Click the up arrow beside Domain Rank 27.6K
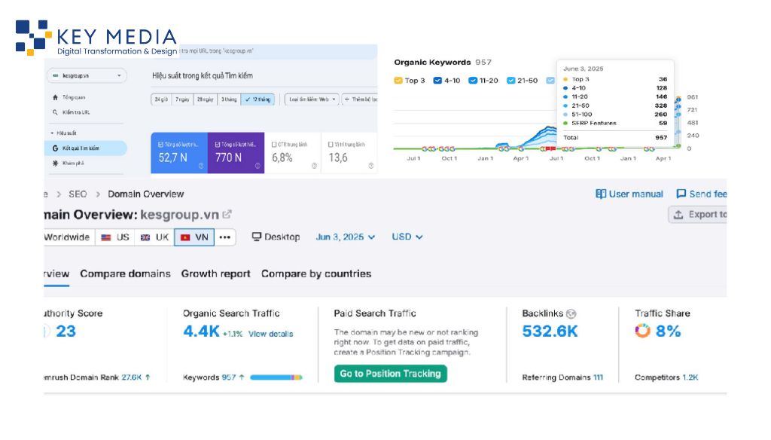 tap(148, 377)
